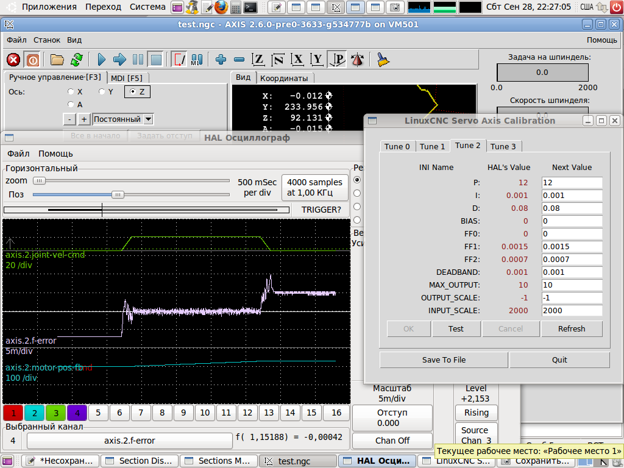Image resolution: width=624 pixels, height=468 pixels.
Task: Click Test in Servo Axis Calibration
Action: coord(456,328)
